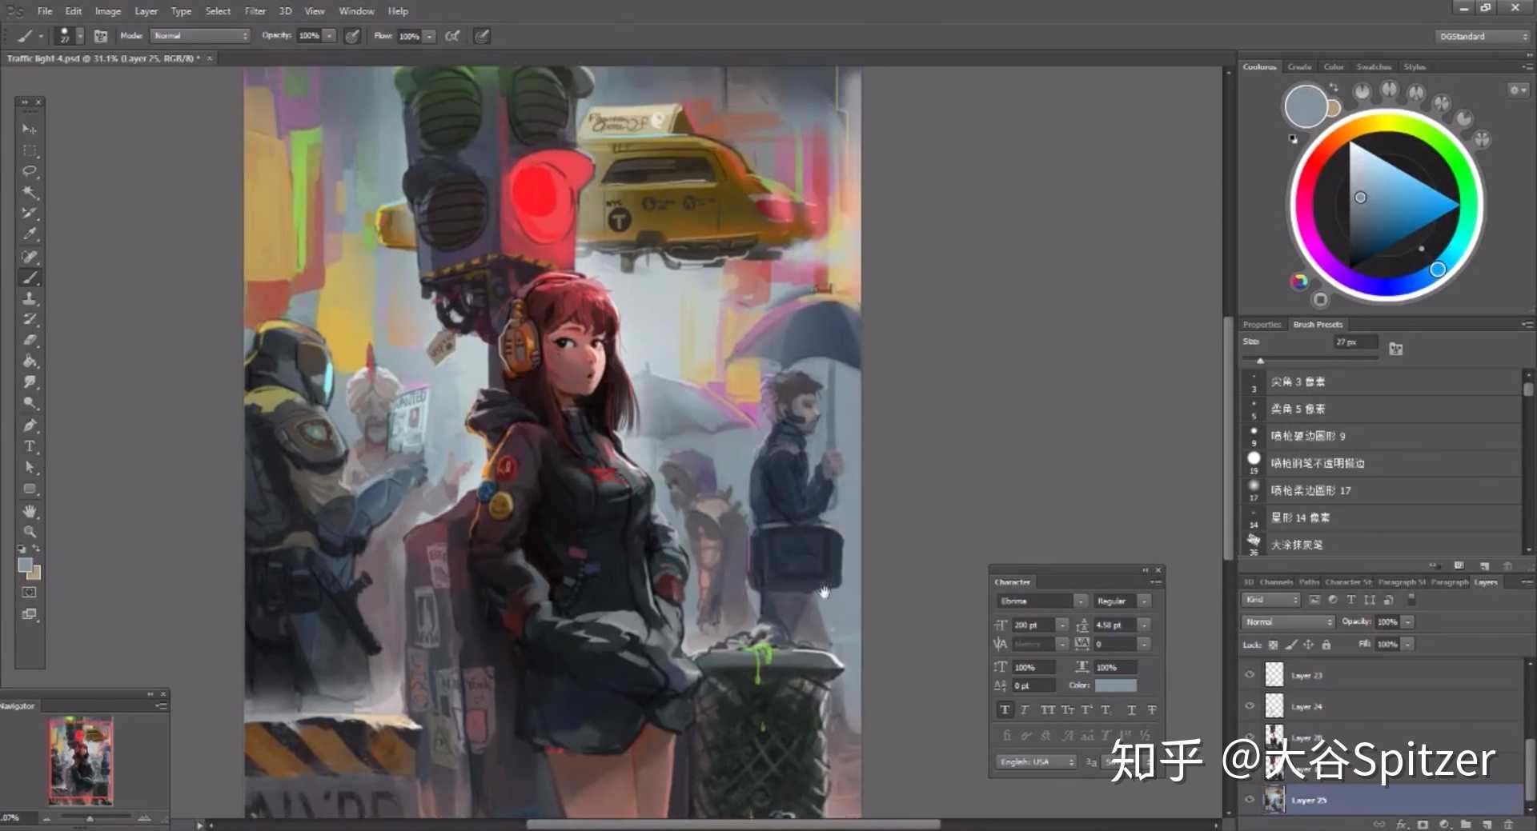Select the Zoom tool in toolbox

coord(30,532)
